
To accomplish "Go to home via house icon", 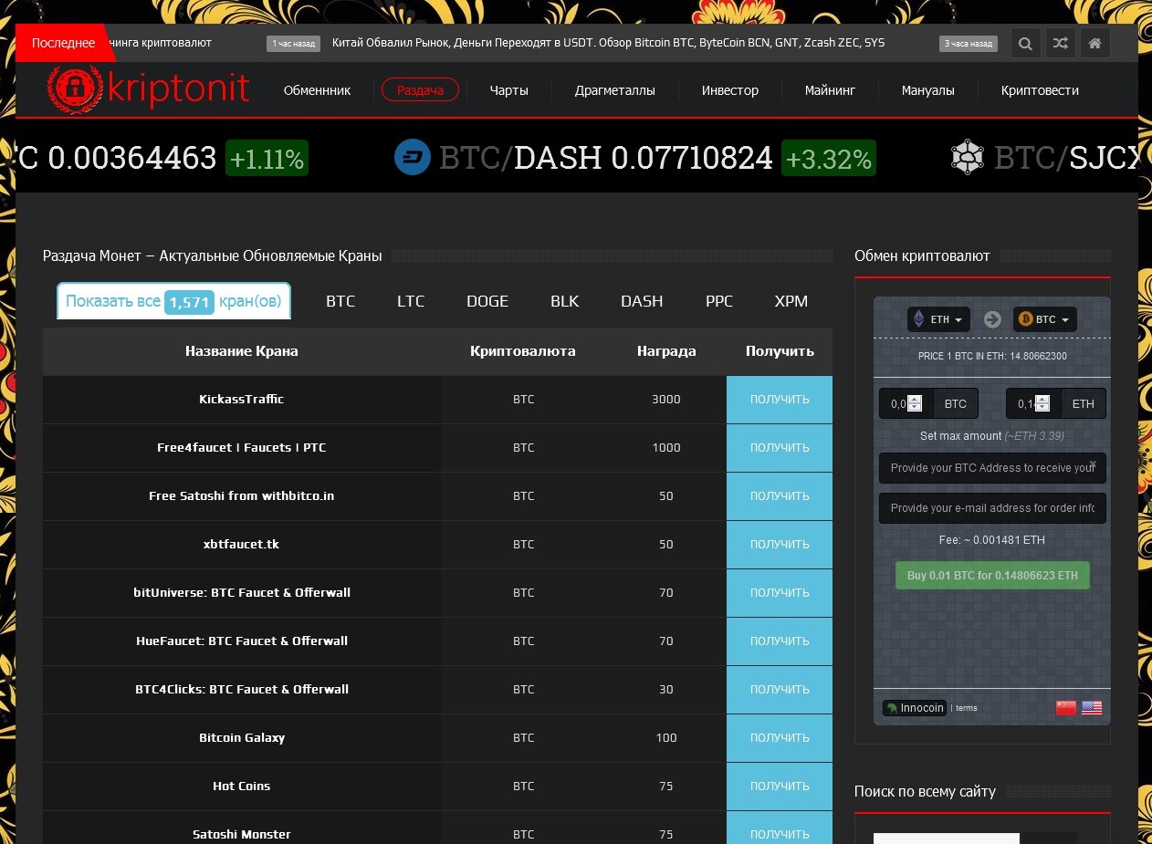I will (x=1094, y=43).
